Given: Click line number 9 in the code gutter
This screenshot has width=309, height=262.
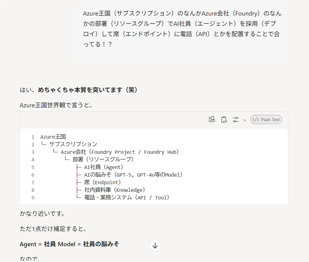Looking at the screenshot, I should (33, 198).
